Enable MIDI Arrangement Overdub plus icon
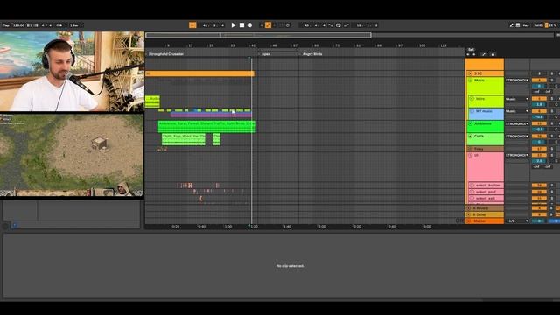The image size is (560, 315). coord(262,25)
